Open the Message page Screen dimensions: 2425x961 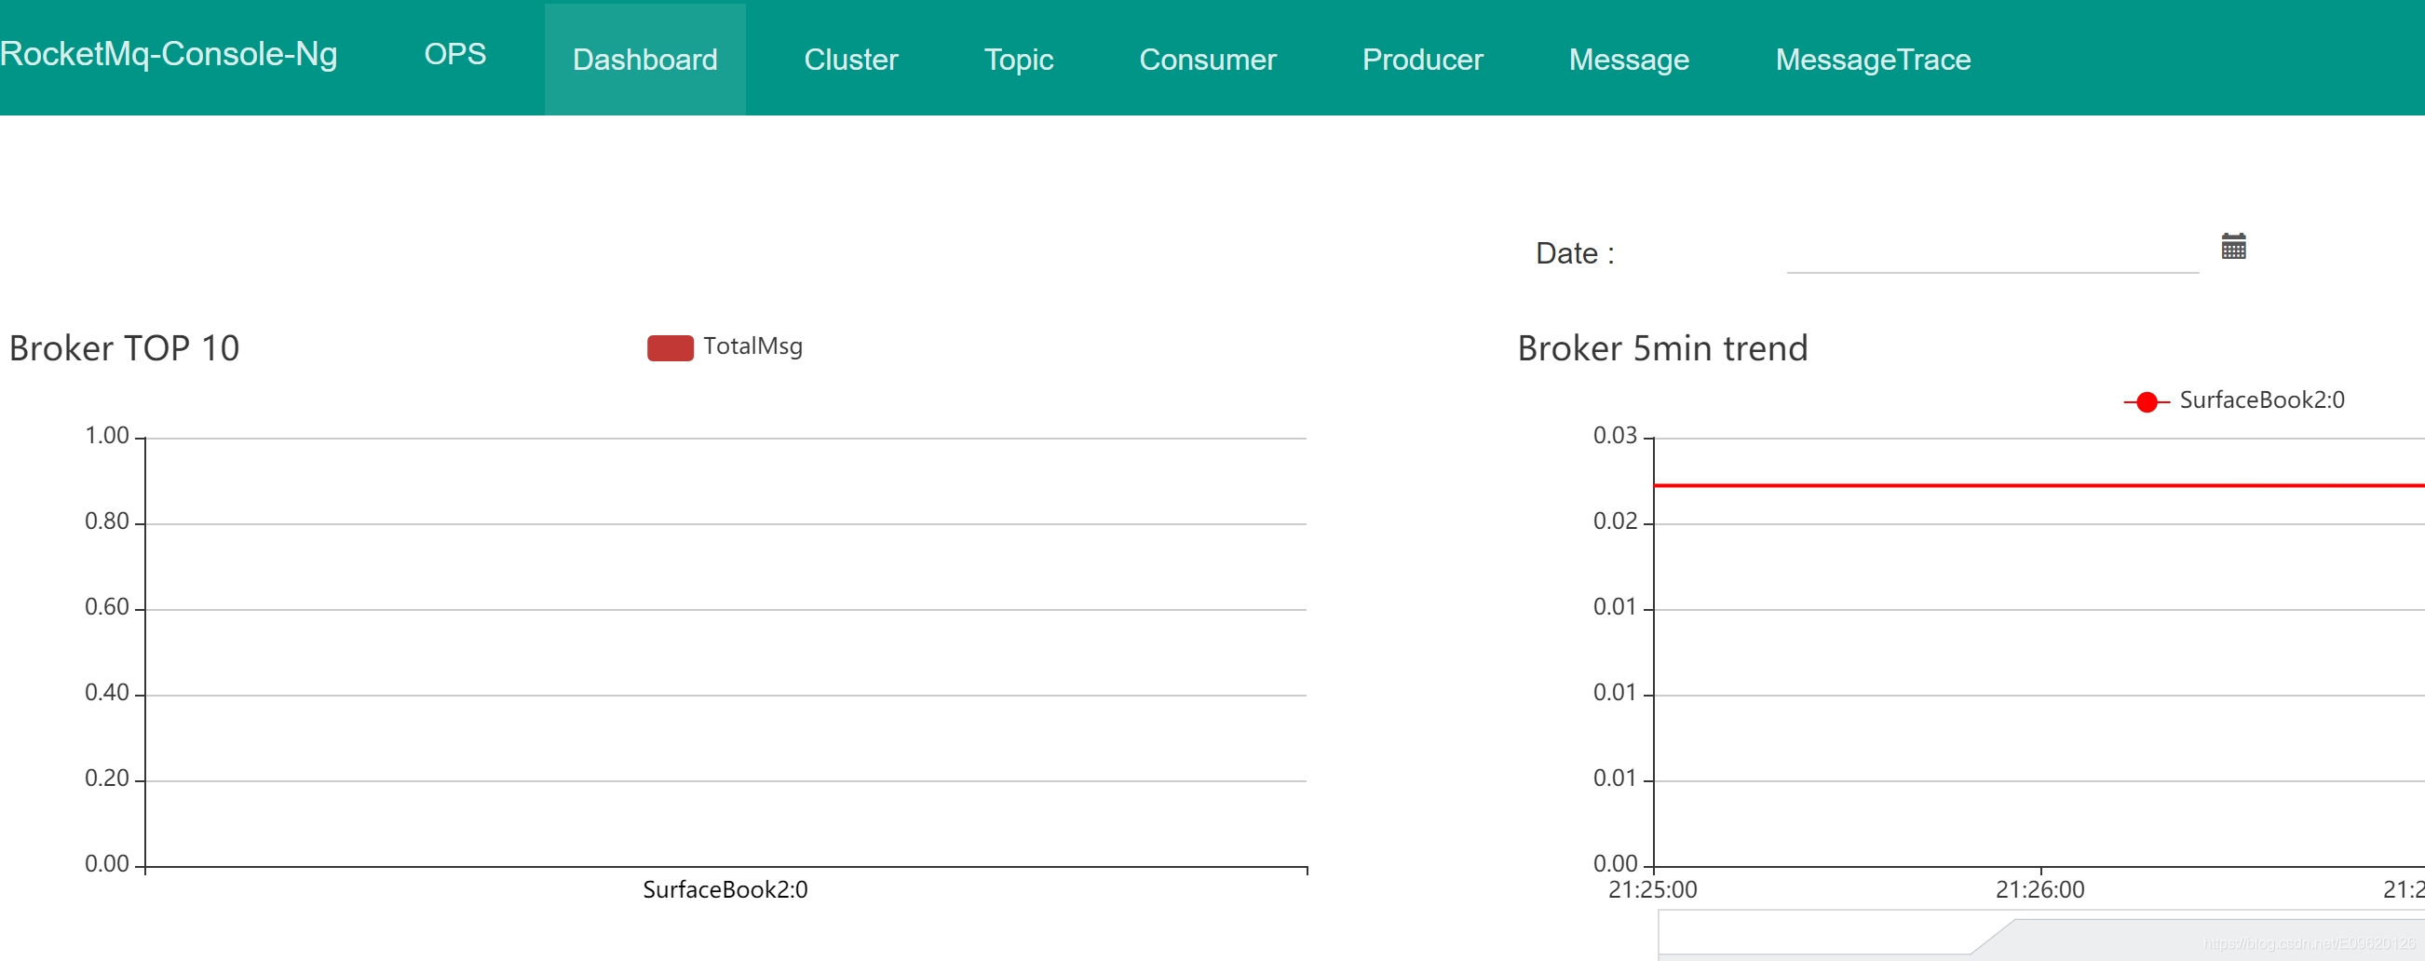(x=1629, y=60)
